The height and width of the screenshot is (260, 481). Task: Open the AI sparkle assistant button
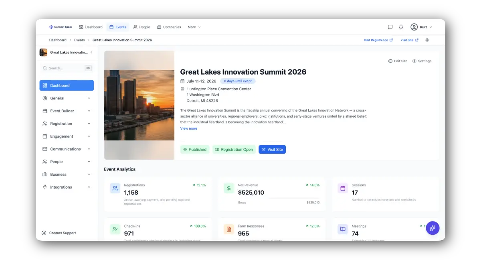[432, 228]
